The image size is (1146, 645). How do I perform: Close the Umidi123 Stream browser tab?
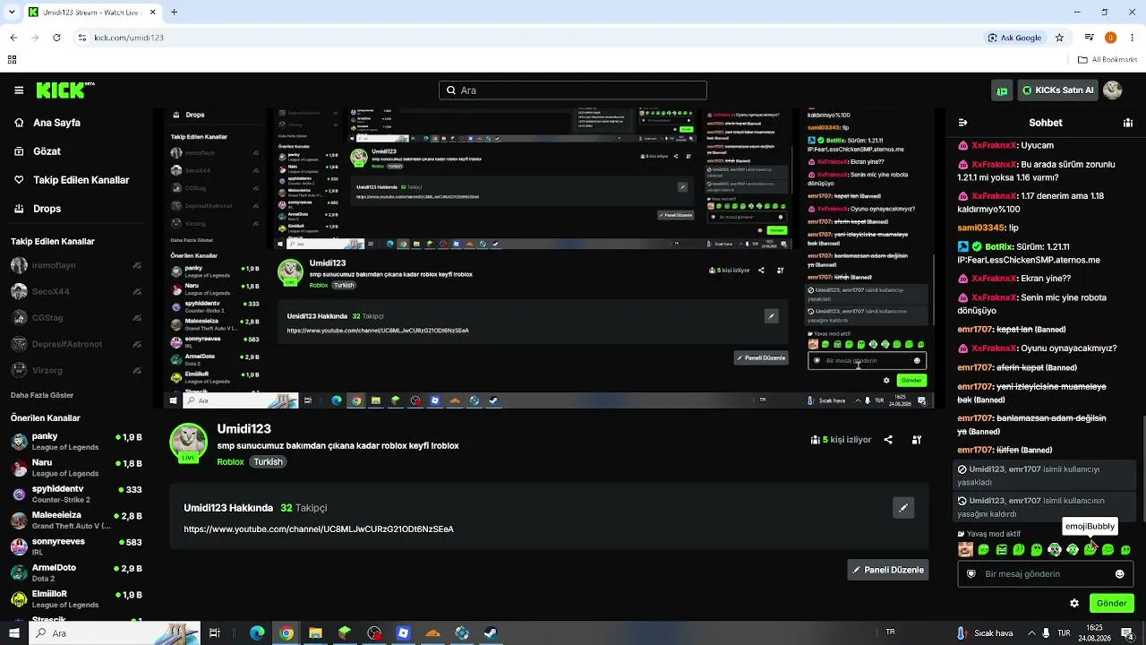pyautogui.click(x=152, y=13)
